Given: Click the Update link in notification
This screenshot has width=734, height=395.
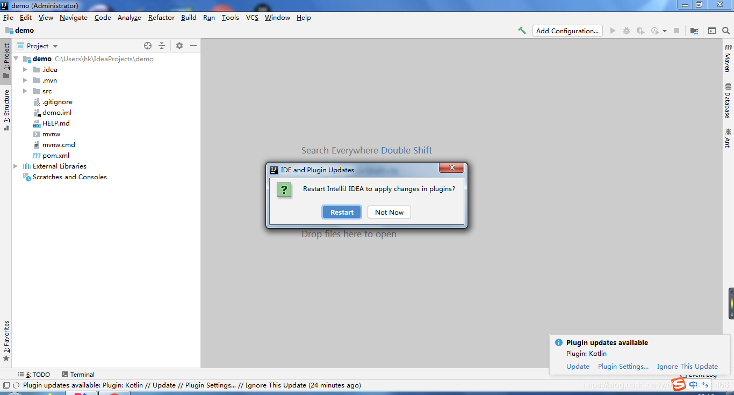Looking at the screenshot, I should 578,366.
